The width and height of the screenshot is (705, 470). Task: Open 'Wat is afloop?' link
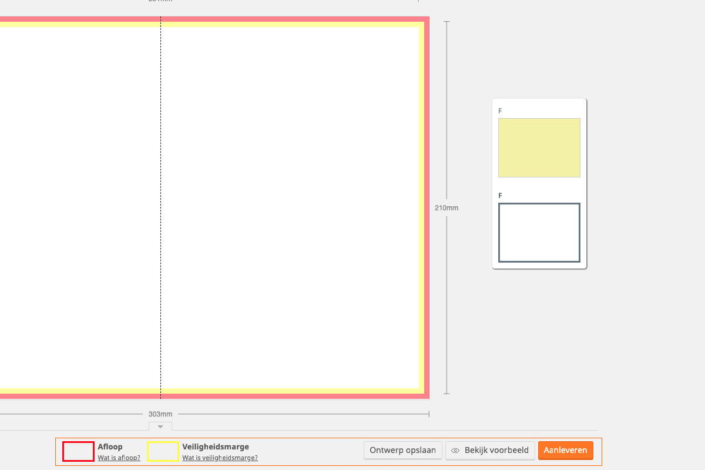119,458
